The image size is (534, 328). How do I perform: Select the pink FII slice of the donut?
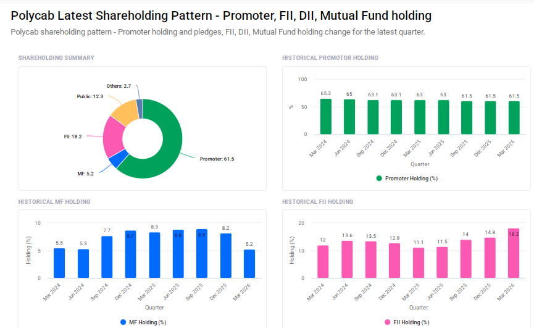click(113, 137)
